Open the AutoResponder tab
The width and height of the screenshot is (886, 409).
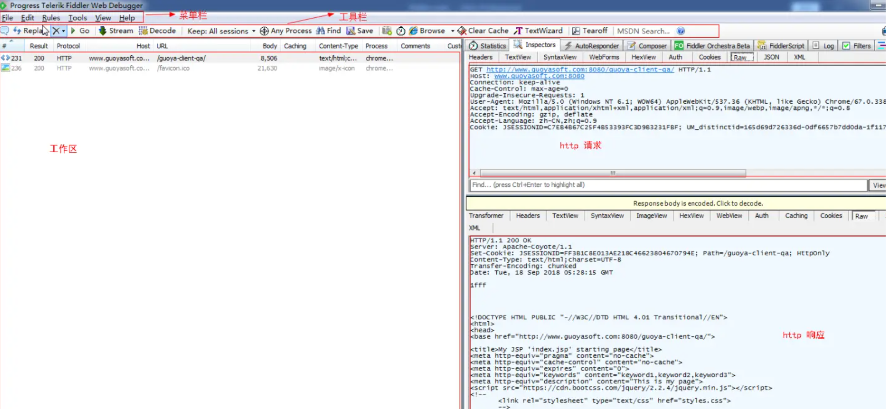click(x=592, y=46)
